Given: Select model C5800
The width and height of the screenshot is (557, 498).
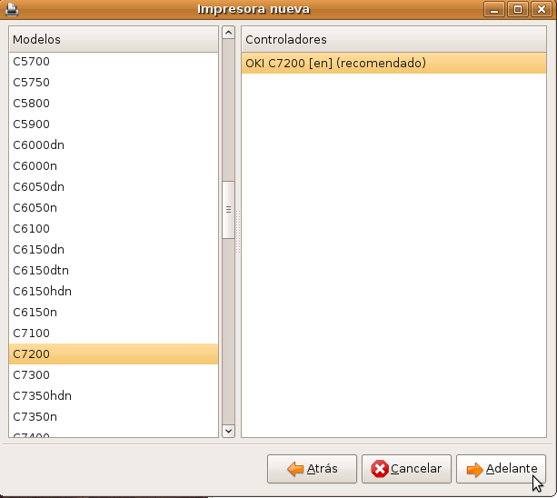Looking at the screenshot, I should 114,104.
